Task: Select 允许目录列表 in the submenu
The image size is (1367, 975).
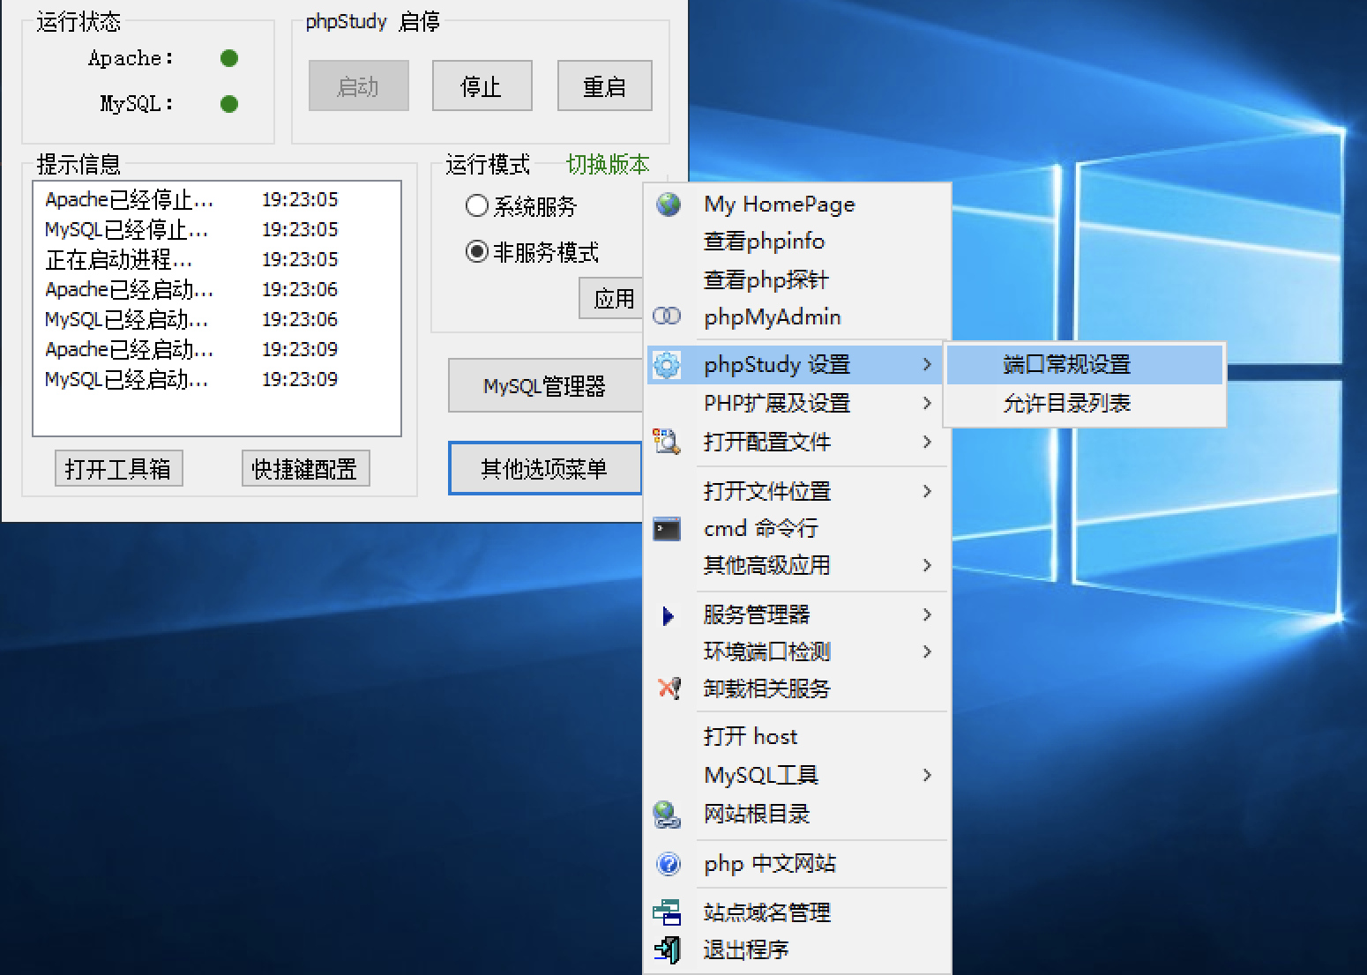Action: (x=1085, y=403)
